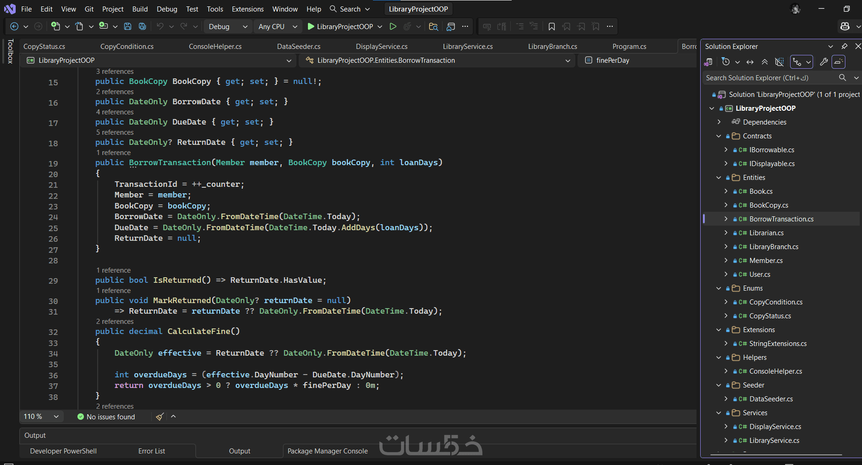This screenshot has height=465, width=862.
Task: Collapse the Services folder
Action: click(719, 413)
